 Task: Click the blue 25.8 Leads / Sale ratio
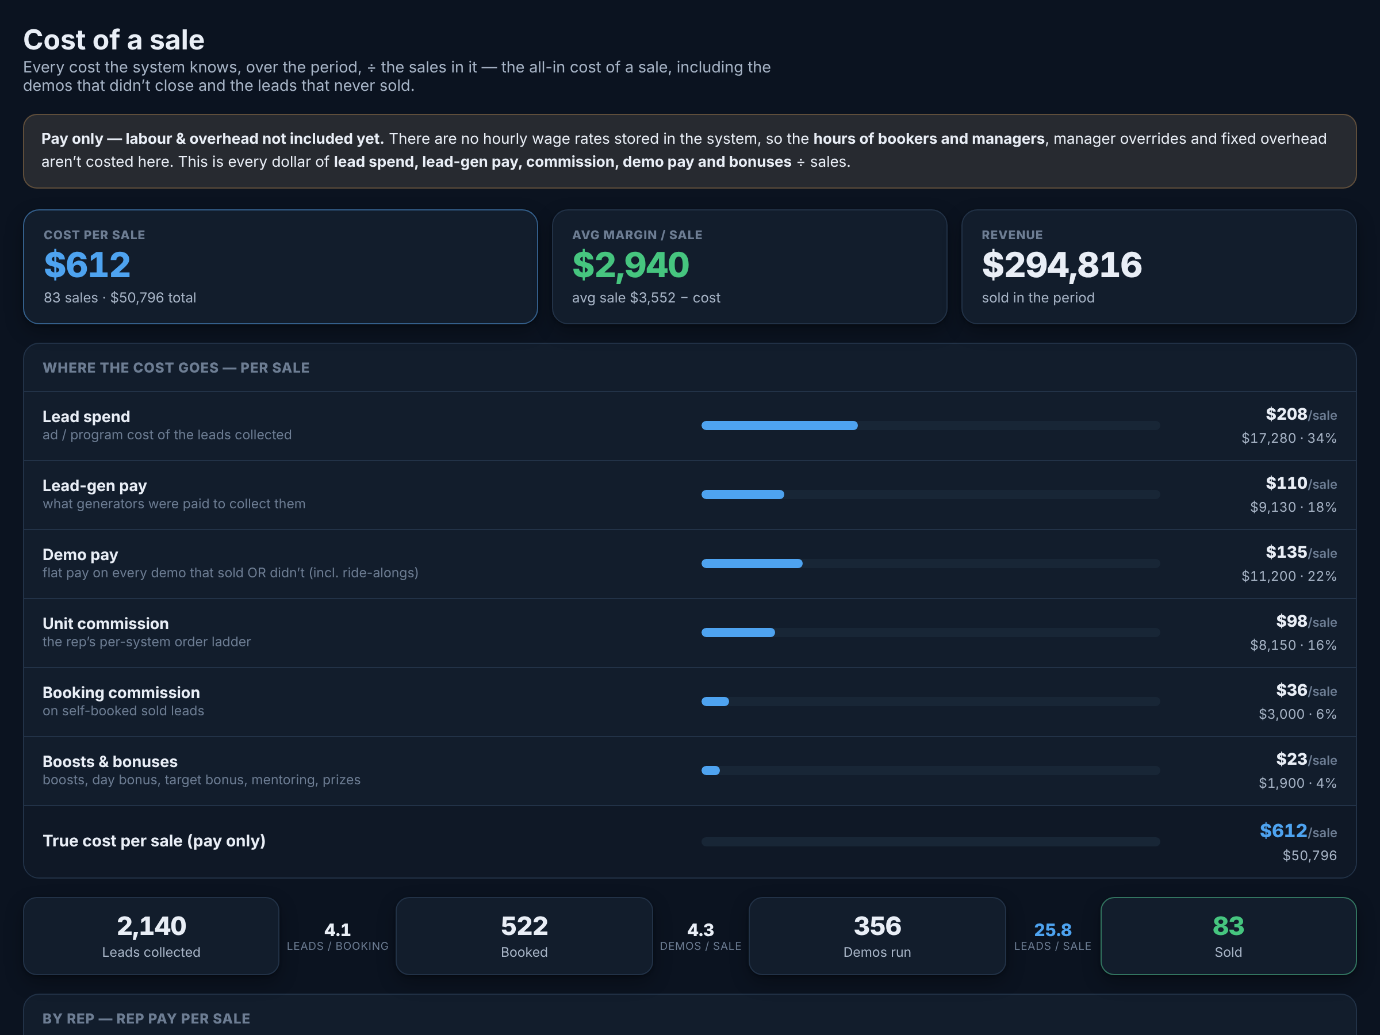pos(1052,937)
